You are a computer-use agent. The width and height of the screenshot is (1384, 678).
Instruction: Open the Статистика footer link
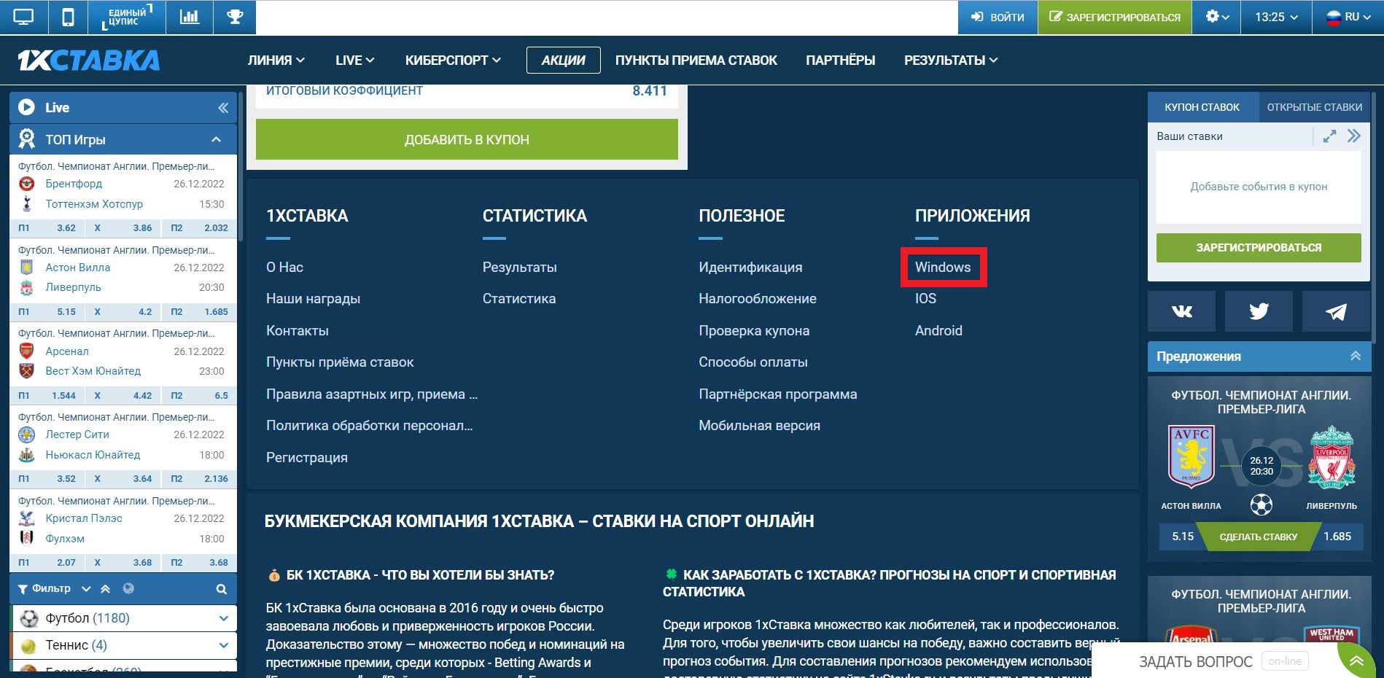[x=519, y=299]
